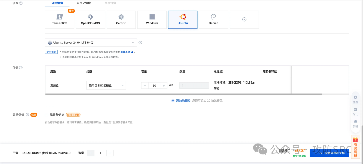Decrease system disk capacity with minus
Screen dimensions: 363x164
click(145, 85)
